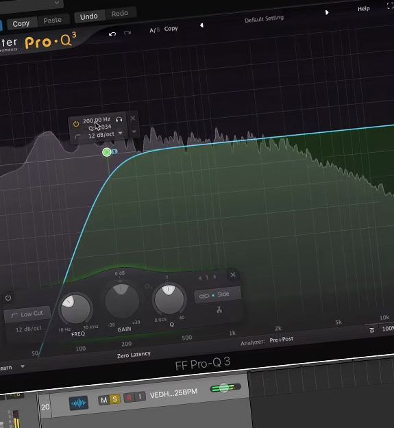Image resolution: width=394 pixels, height=428 pixels.
Task: Click the blue waveform track icon
Action: [x=79, y=403]
